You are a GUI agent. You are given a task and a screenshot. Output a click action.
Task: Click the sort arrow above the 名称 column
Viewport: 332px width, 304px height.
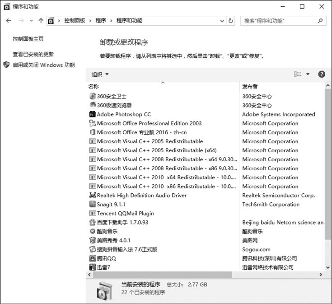pyautogui.click(x=163, y=82)
